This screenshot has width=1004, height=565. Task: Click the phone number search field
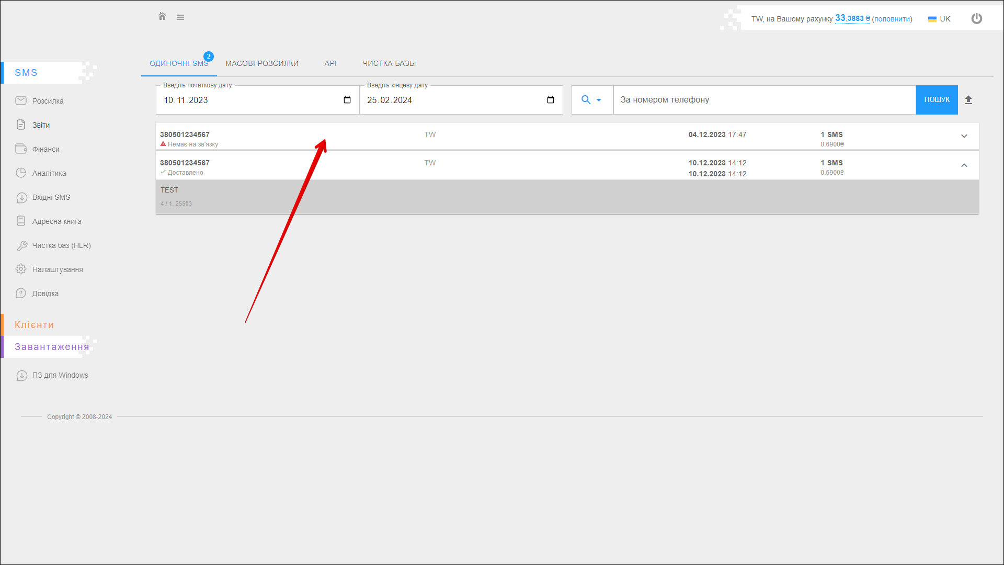point(763,100)
